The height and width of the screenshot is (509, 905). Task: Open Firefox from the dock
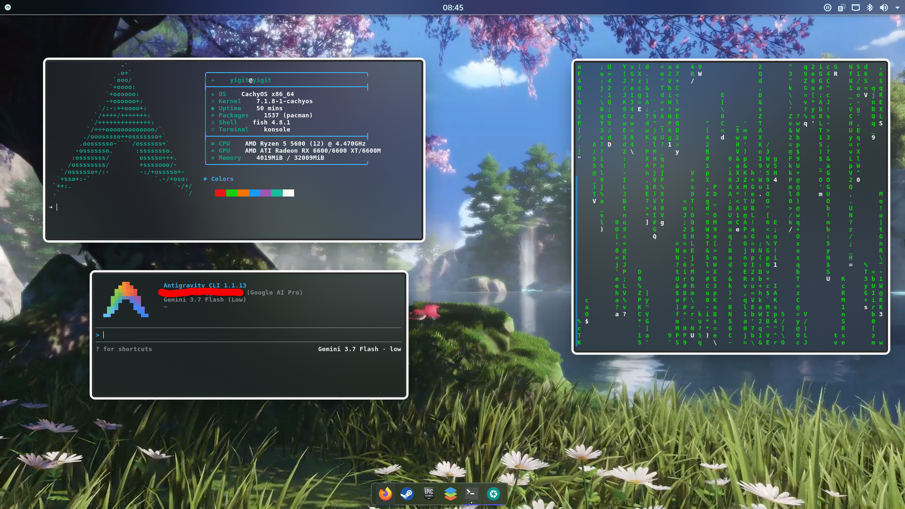tap(386, 493)
